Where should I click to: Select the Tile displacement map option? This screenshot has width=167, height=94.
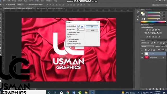pyautogui.click(x=69, y=37)
